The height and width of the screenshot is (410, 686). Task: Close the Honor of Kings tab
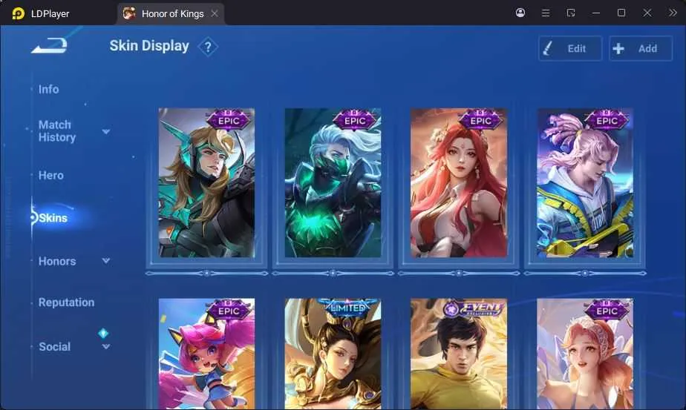(215, 13)
